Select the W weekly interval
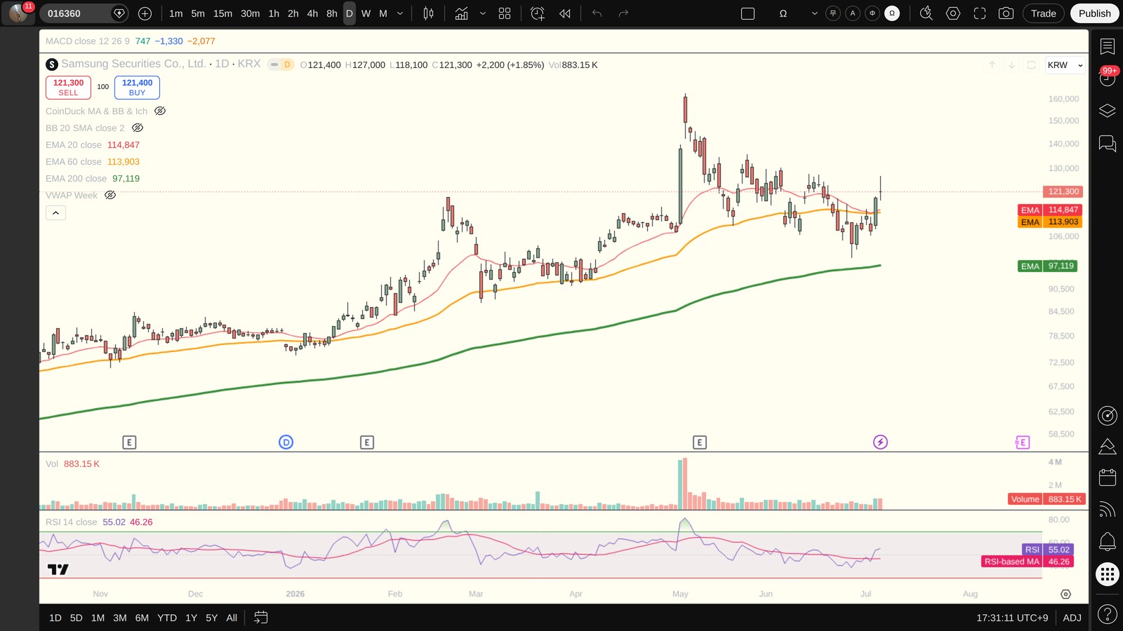The width and height of the screenshot is (1123, 631). tap(366, 13)
